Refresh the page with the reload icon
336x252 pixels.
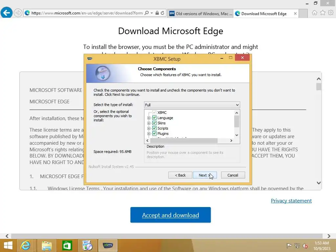162,13
